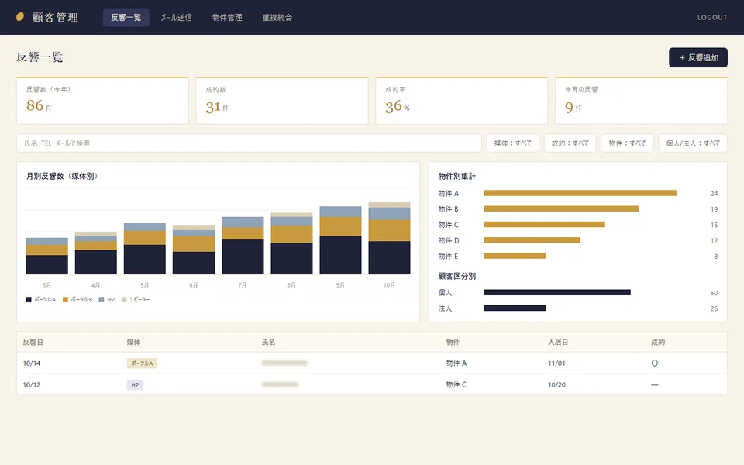Viewport: 744px width, 465px height.
Task: Click the 10/20 入居日 cell
Action: tap(556, 385)
